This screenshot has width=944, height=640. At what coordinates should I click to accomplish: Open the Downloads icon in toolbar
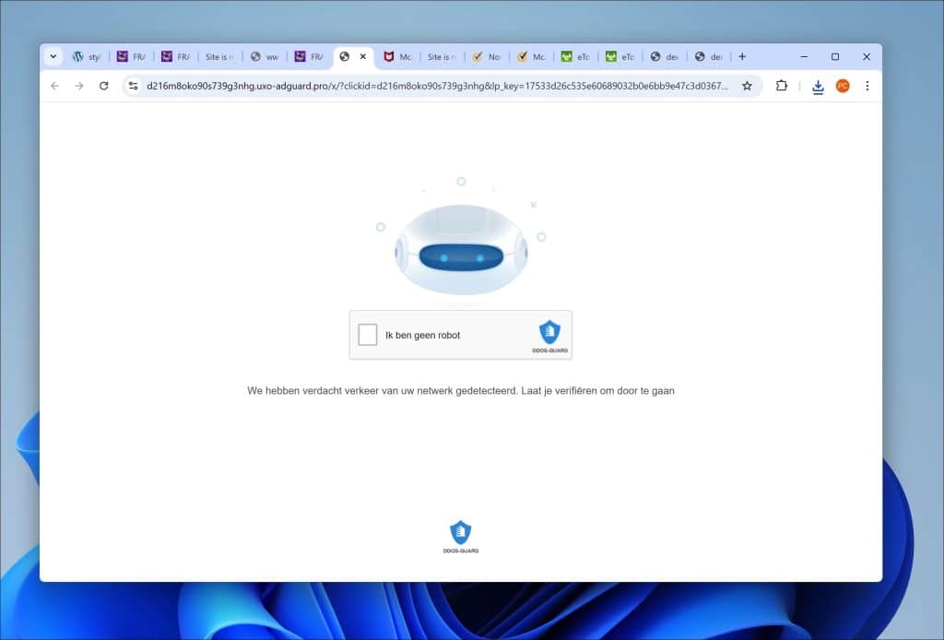[818, 87]
